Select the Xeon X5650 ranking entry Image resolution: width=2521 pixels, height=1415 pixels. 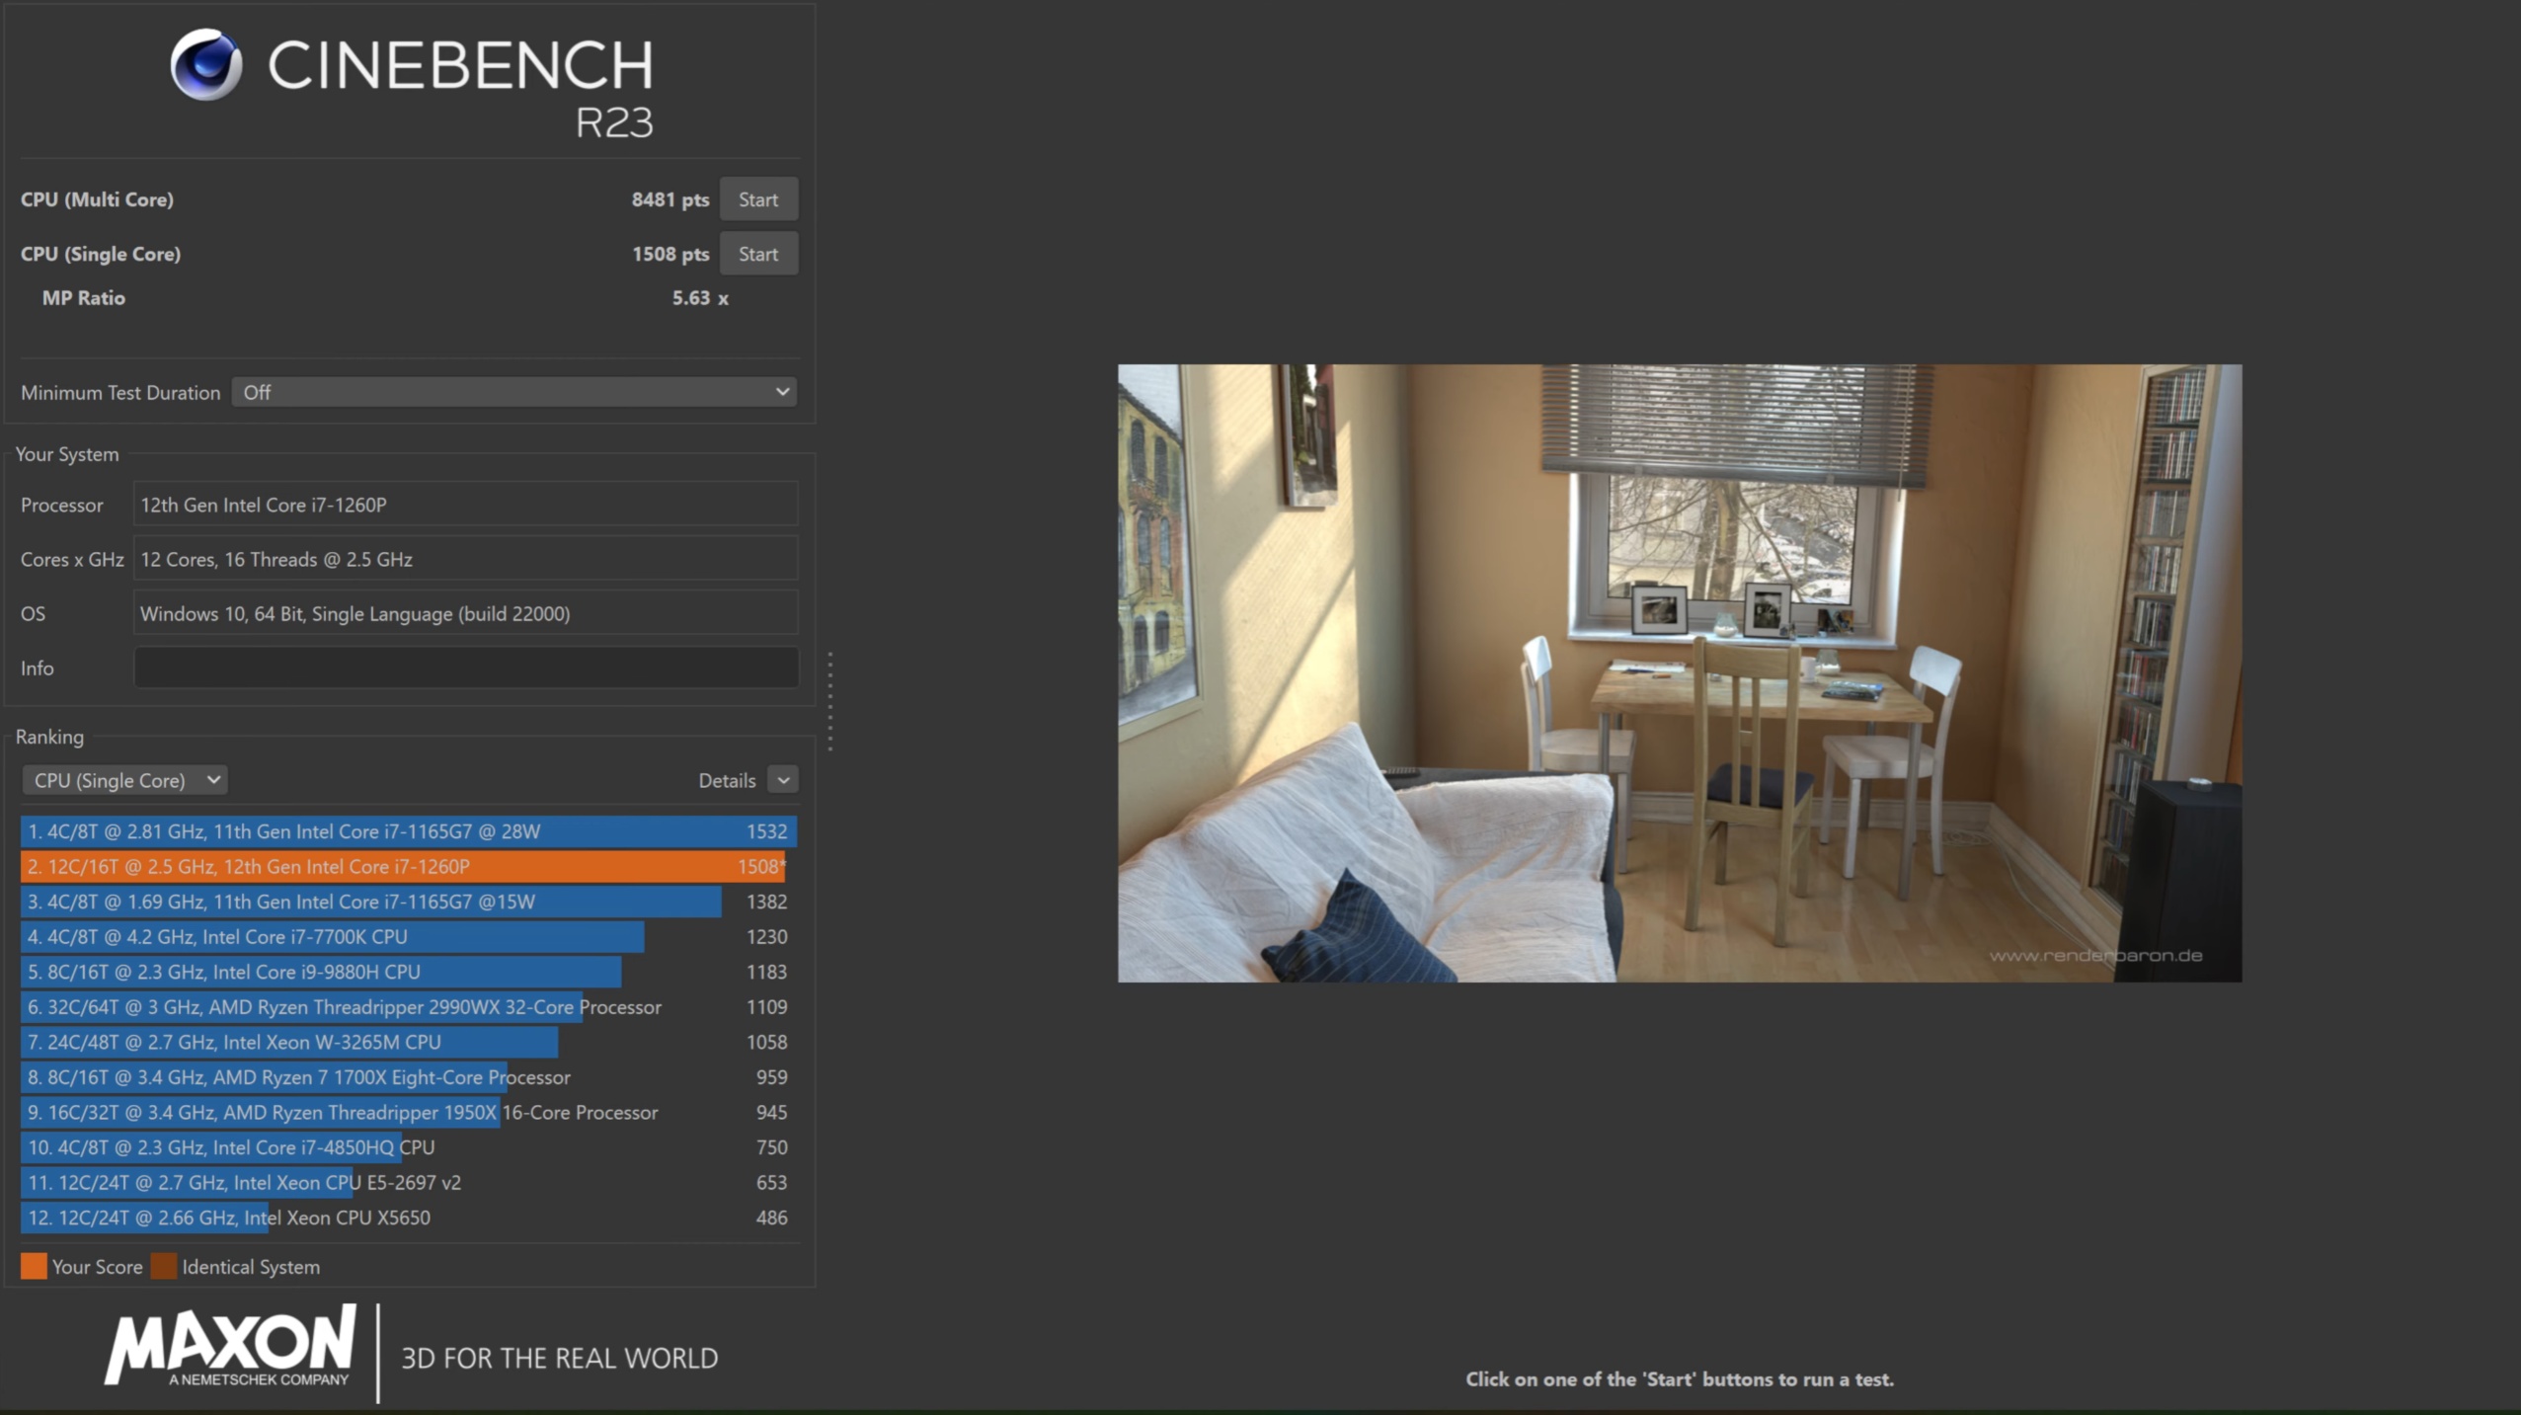coord(407,1218)
